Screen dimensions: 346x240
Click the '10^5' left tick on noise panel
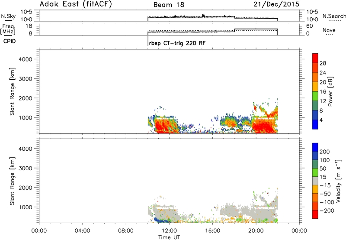(26, 12)
